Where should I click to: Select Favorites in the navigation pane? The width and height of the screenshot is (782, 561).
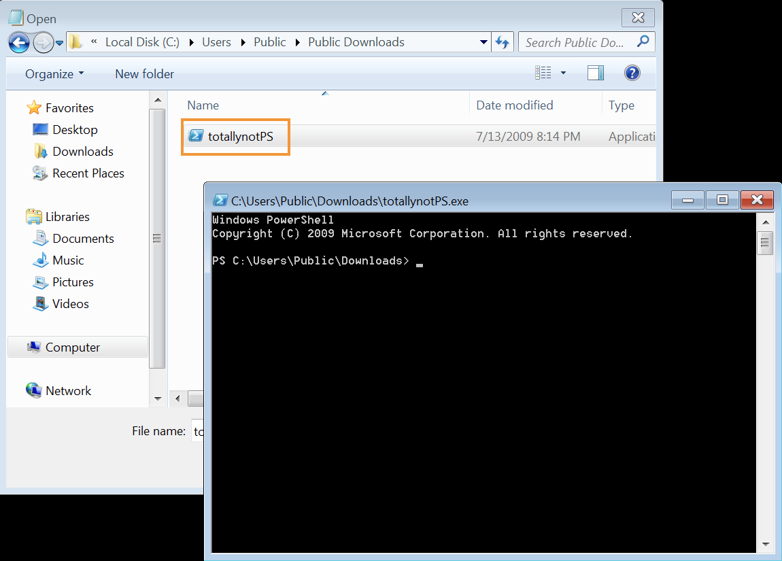coord(69,107)
